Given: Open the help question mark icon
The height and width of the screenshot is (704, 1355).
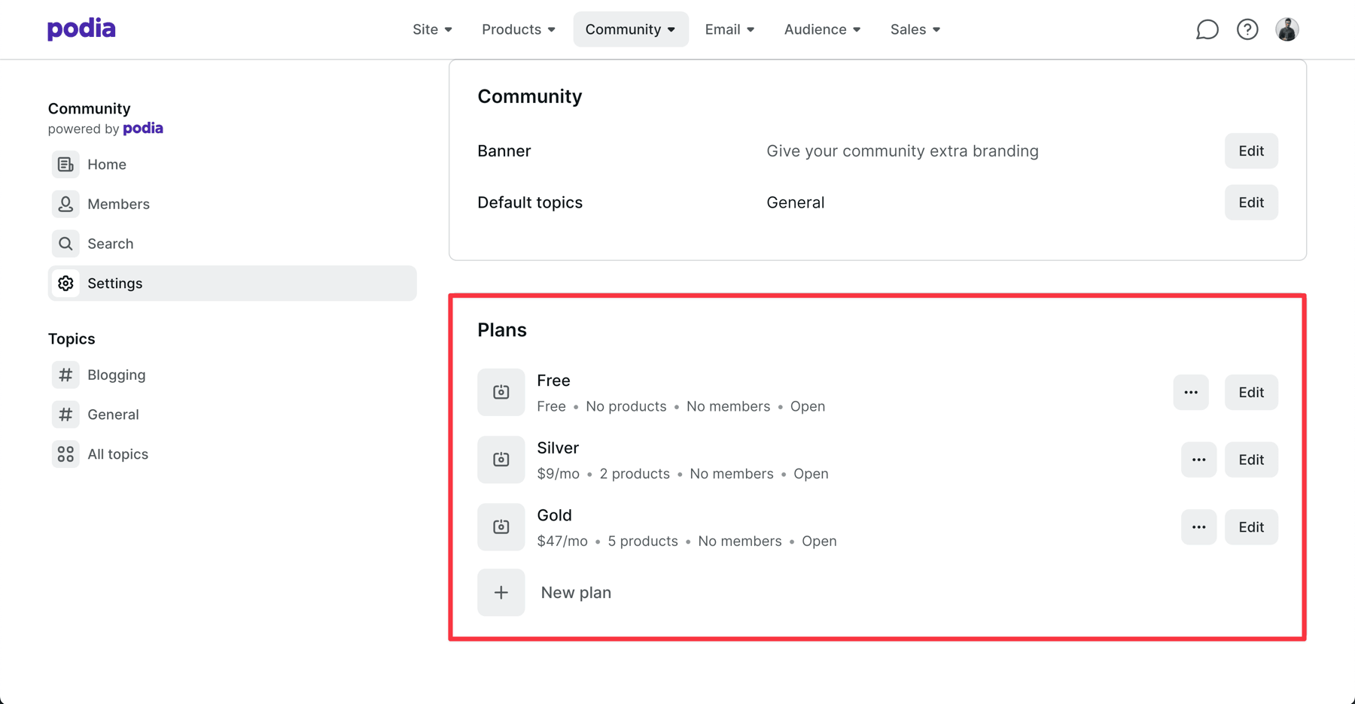Looking at the screenshot, I should [1247, 29].
